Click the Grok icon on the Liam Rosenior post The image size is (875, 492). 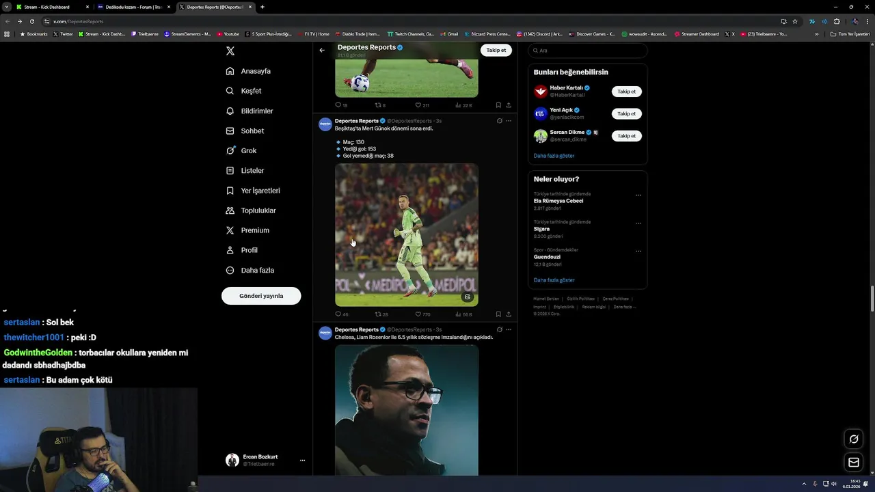(x=500, y=329)
